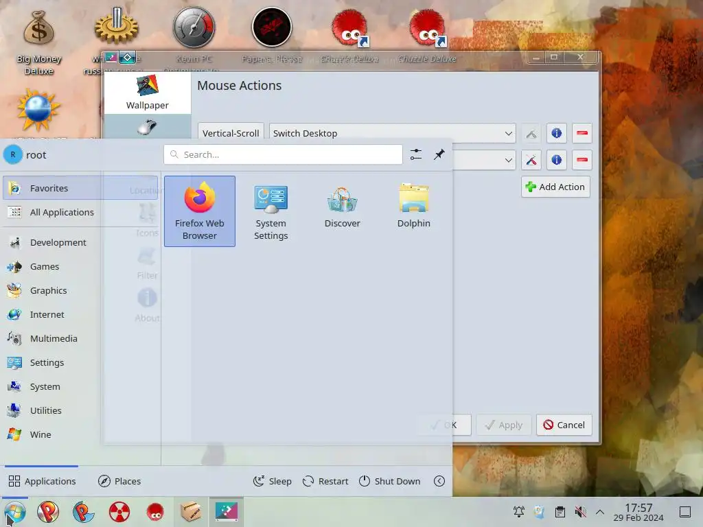703x527 pixels.
Task: Open the cardboard box taskbar icon
Action: point(191,511)
